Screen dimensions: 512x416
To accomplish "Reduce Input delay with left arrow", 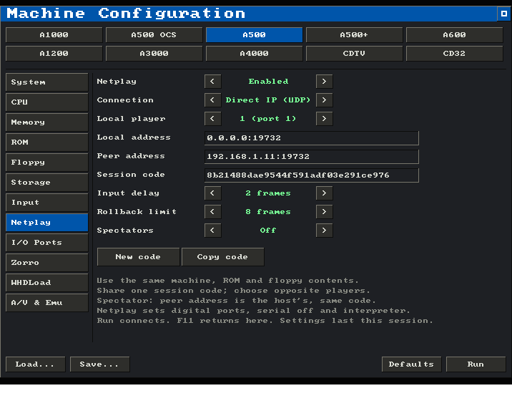I will click(x=212, y=193).
